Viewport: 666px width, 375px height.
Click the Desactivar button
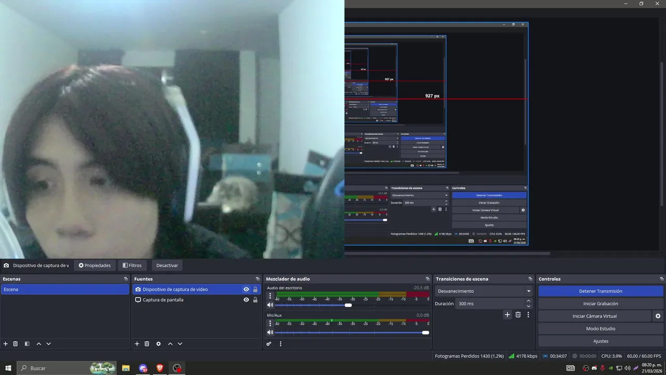click(x=167, y=266)
